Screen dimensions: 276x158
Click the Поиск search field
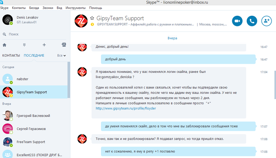(34, 34)
